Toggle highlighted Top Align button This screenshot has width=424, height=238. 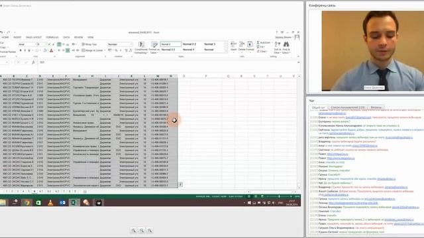click(x=59, y=44)
